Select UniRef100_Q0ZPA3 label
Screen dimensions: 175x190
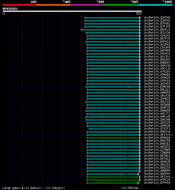pos(157,44)
